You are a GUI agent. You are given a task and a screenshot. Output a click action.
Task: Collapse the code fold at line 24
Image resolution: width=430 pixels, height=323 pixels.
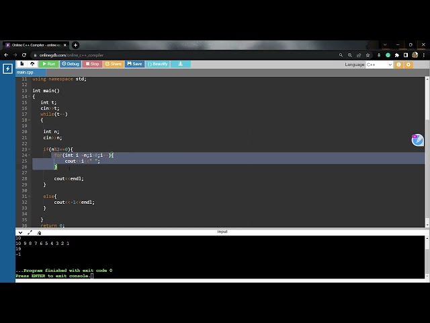pyautogui.click(x=30, y=155)
